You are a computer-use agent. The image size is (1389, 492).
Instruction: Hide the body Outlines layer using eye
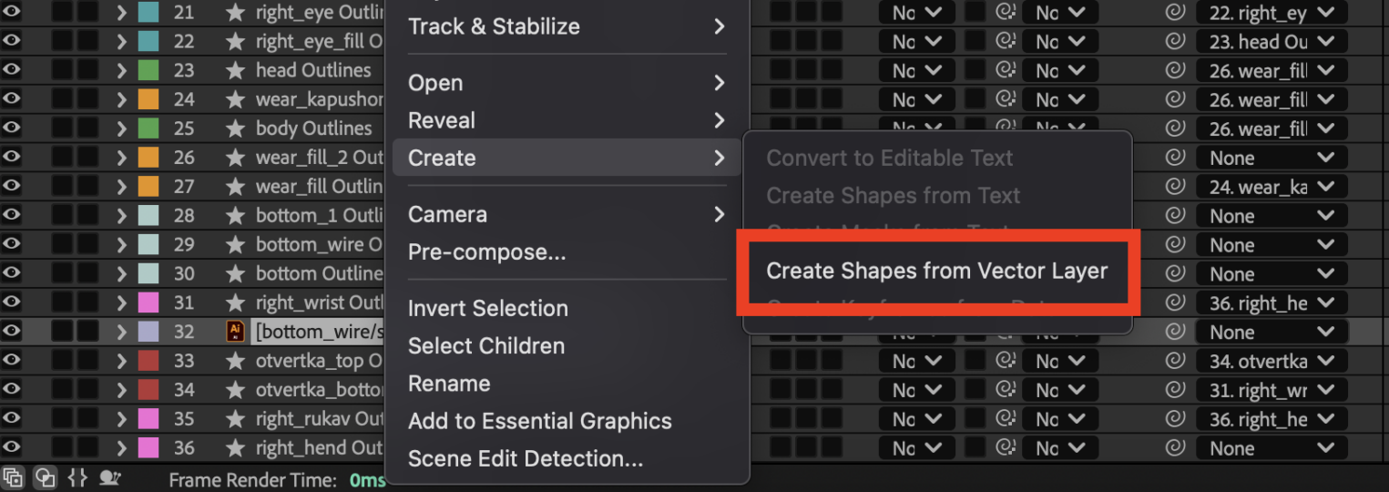point(12,128)
